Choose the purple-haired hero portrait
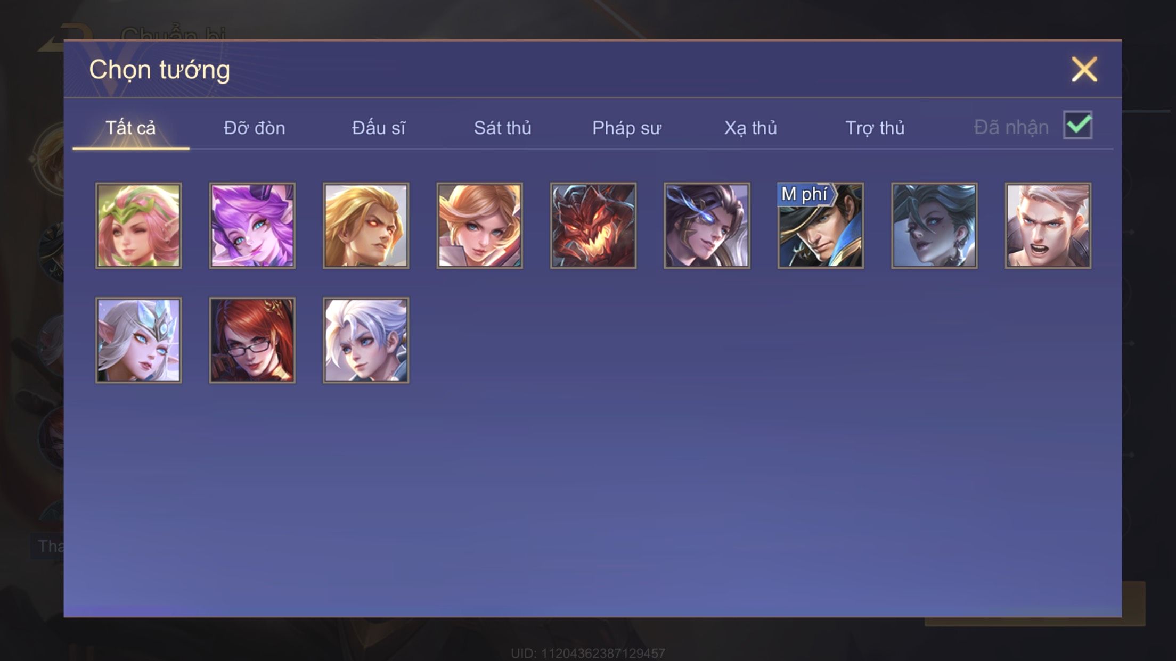 coord(252,226)
